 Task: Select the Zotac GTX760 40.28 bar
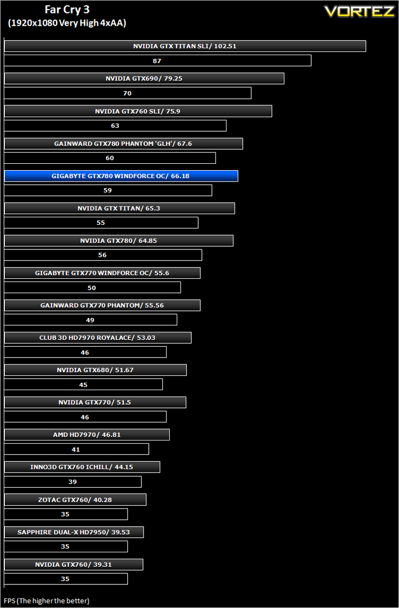click(76, 499)
